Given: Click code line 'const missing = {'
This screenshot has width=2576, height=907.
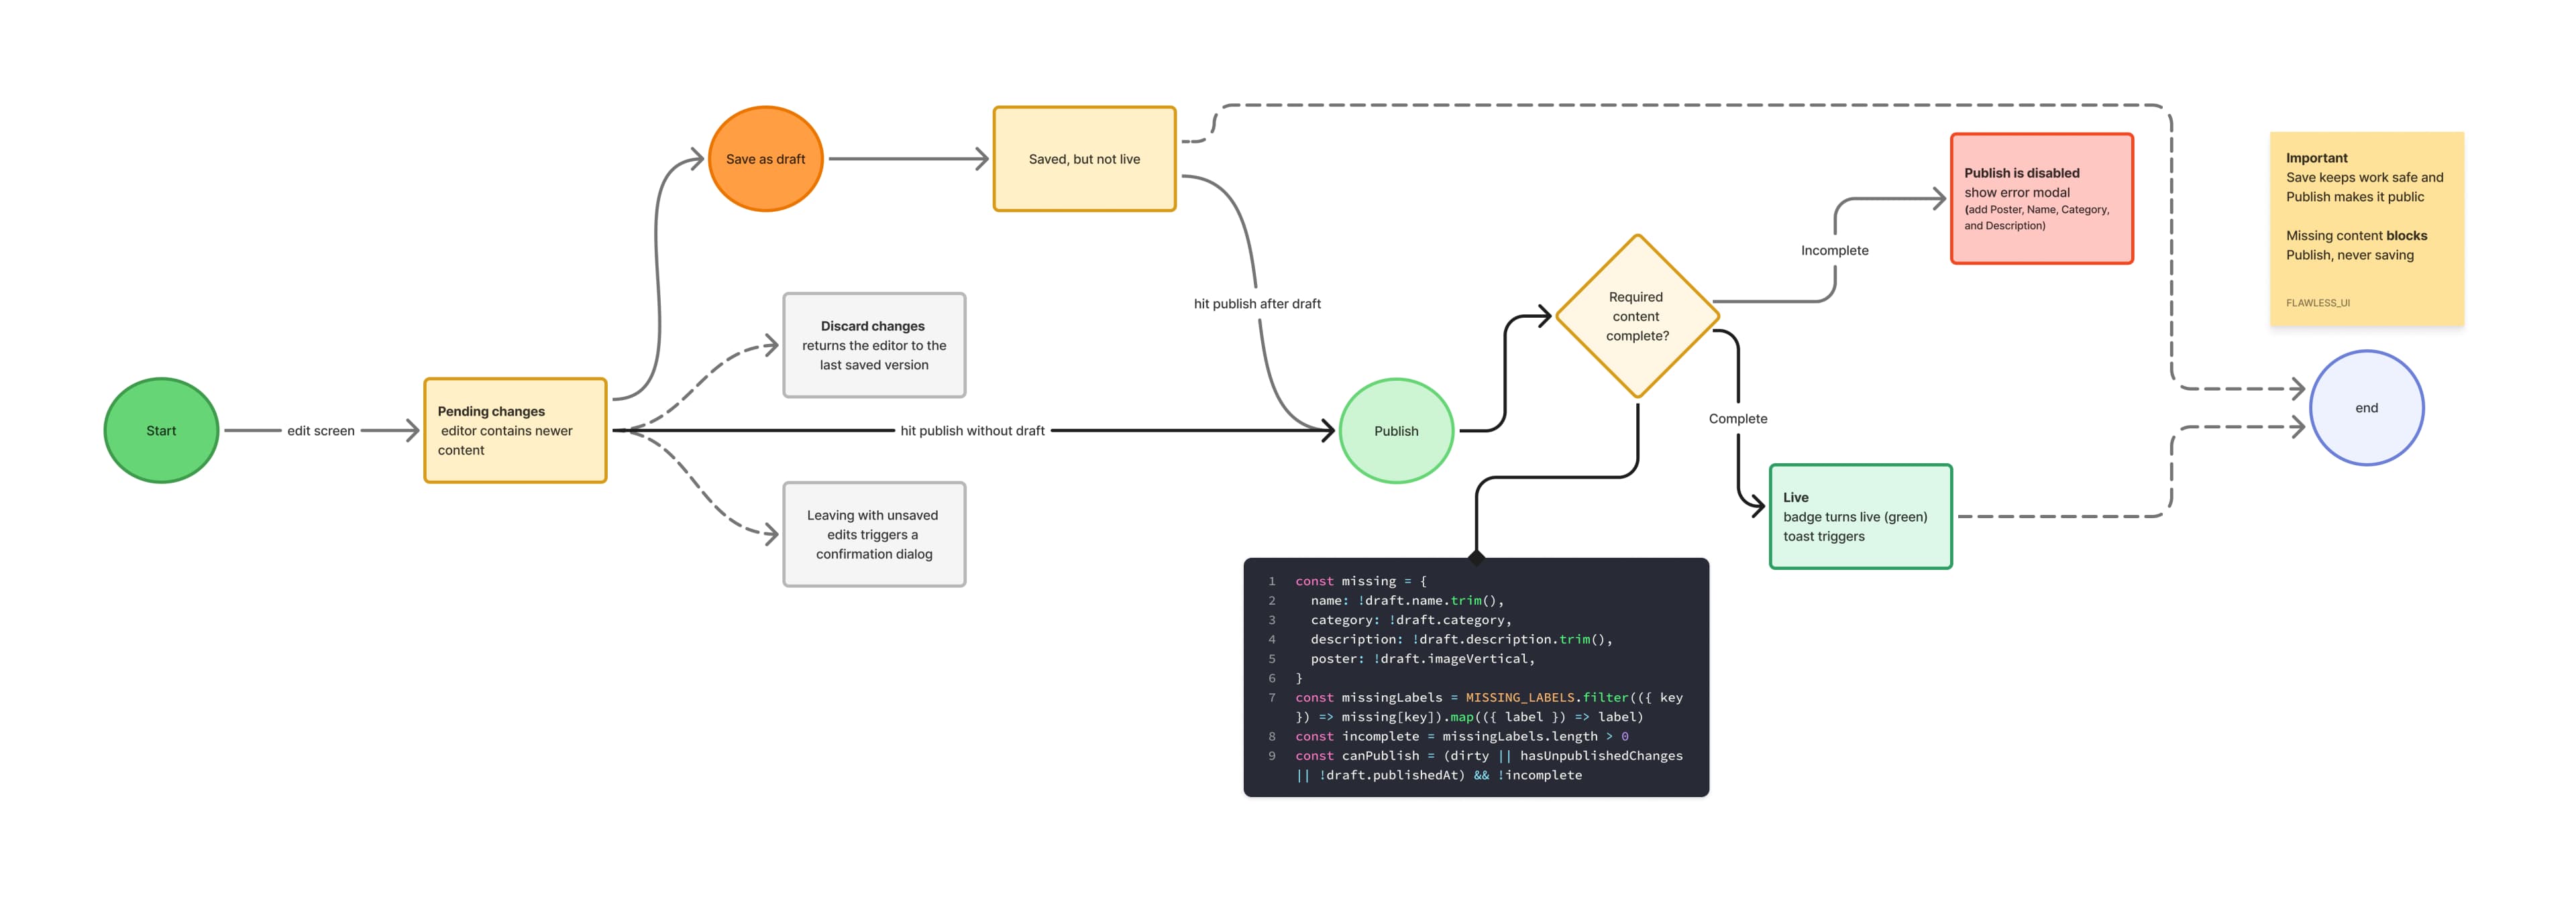Looking at the screenshot, I should pos(1361,581).
